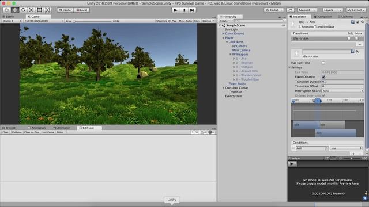Remove transition with minus button
The width and height of the screenshot is (369, 207).
click(x=360, y=44)
